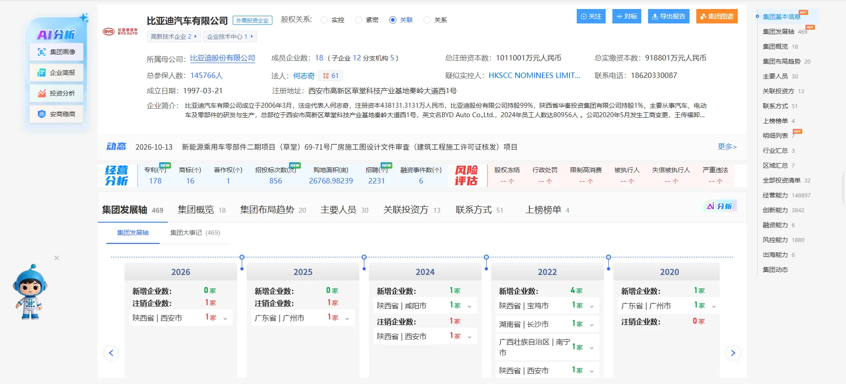
Task: Expand 2024 陕西省 | 咸阳市 row
Action: [x=425, y=306]
